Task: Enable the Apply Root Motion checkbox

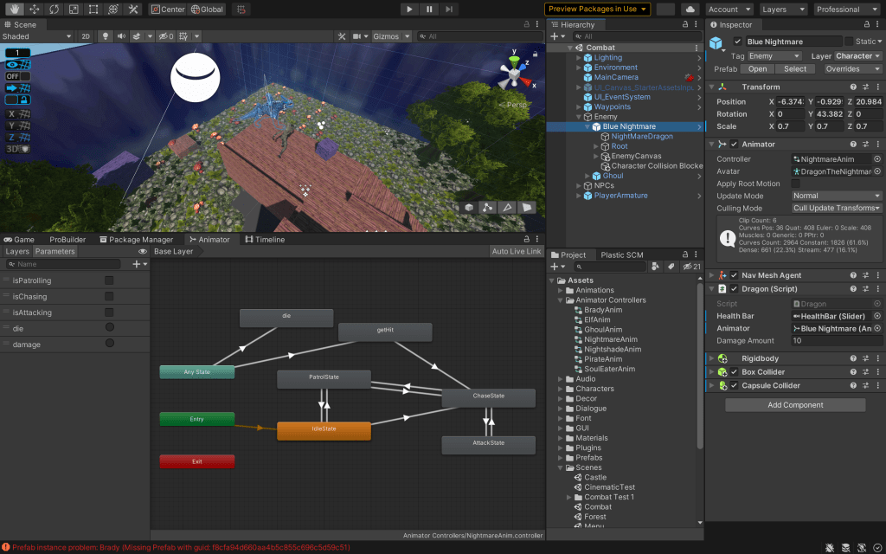Action: 796,184
